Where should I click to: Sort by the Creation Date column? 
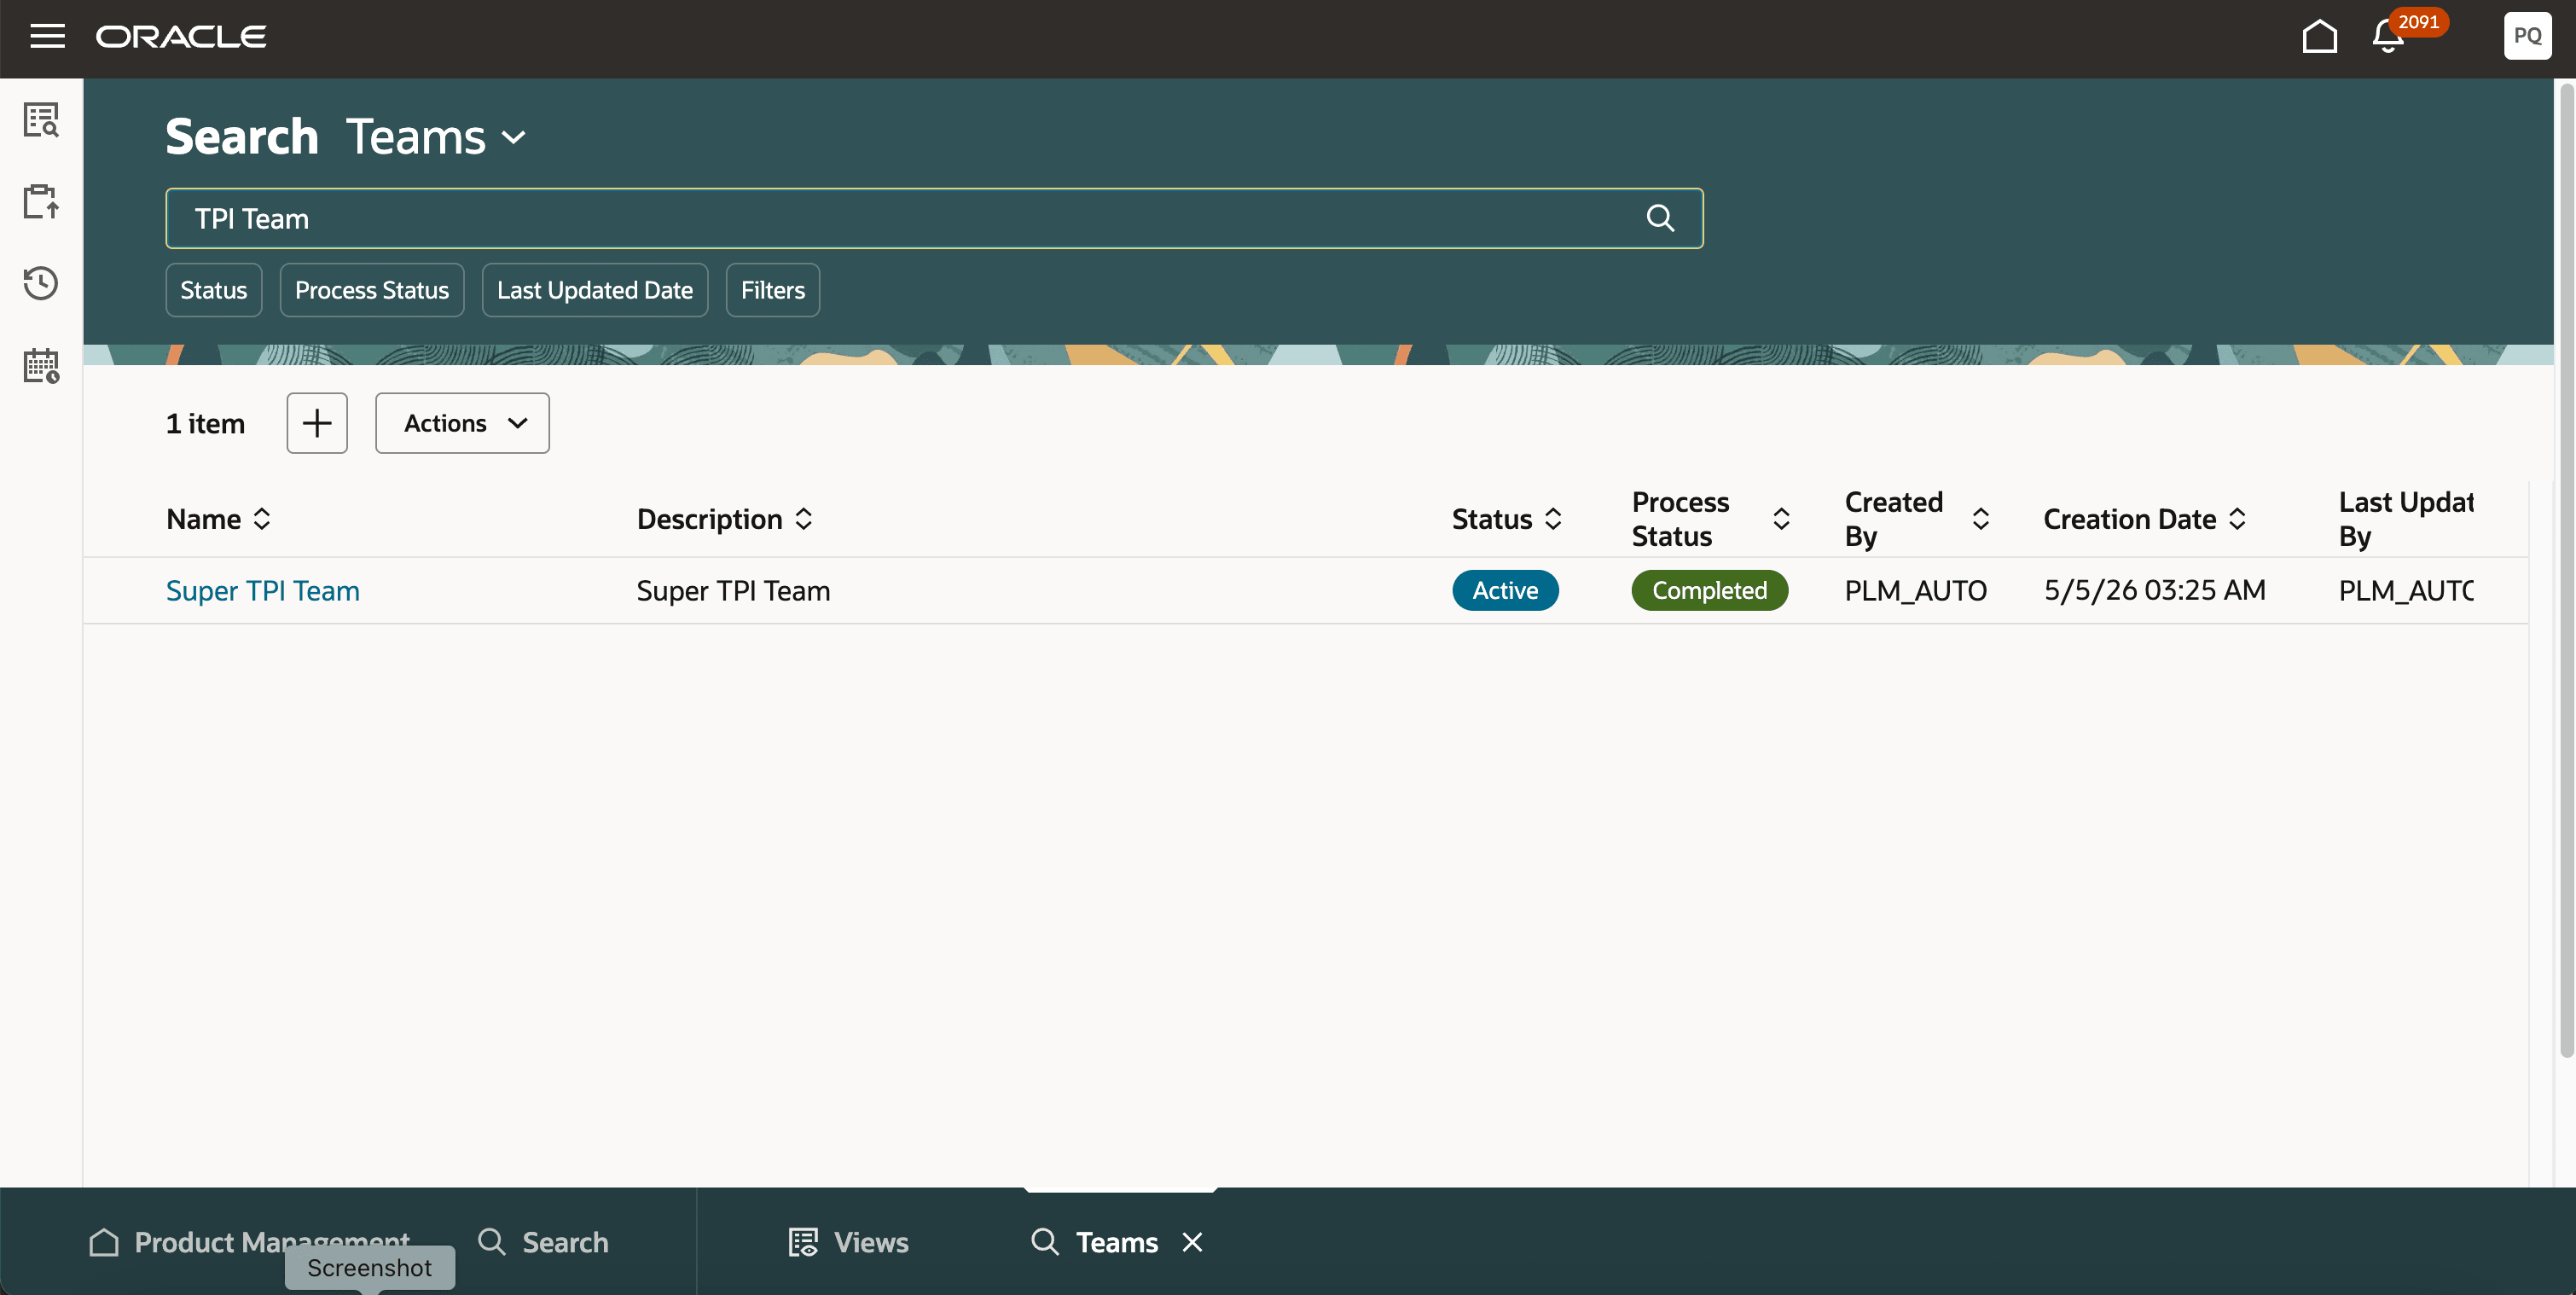[x=2238, y=519]
